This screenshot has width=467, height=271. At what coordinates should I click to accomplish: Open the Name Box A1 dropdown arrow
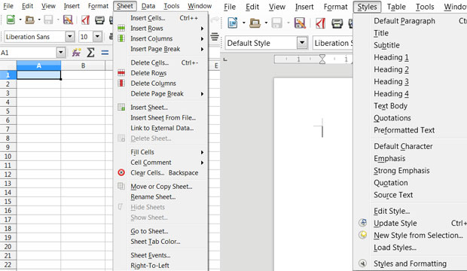pyautogui.click(x=61, y=53)
